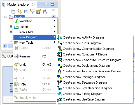Click the Component Diagram icon
This screenshot has height=105, width=135.
click(60, 54)
